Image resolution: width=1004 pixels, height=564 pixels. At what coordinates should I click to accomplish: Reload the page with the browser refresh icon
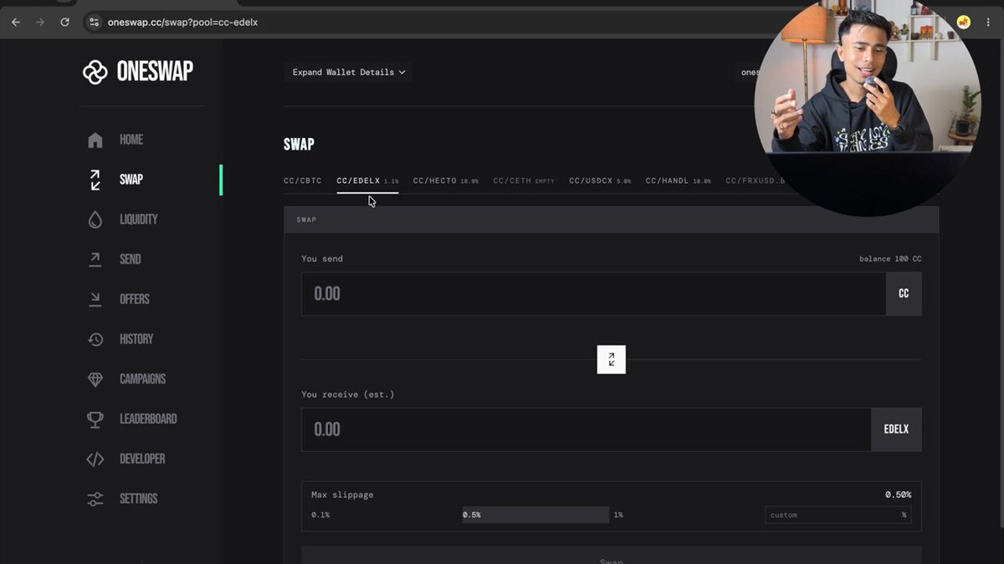click(x=64, y=22)
